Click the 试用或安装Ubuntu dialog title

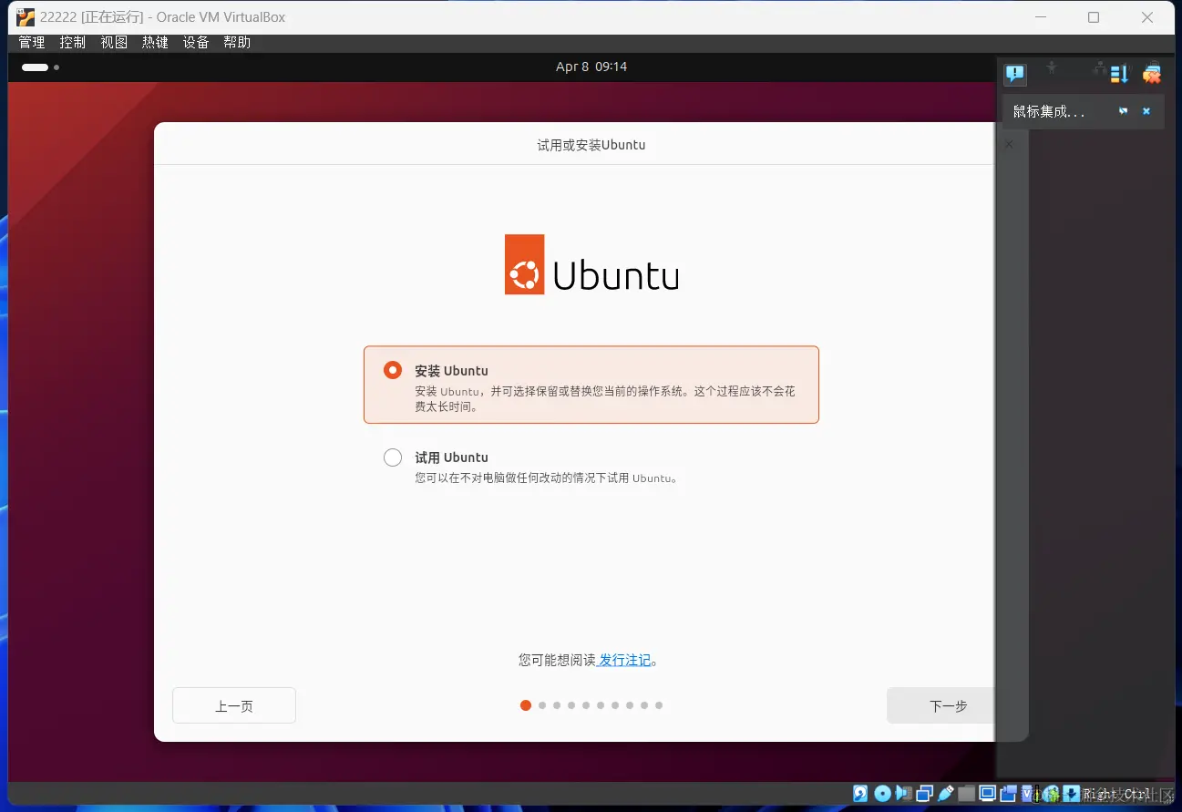click(591, 145)
